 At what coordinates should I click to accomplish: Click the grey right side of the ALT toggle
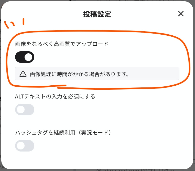[x=30, y=110]
